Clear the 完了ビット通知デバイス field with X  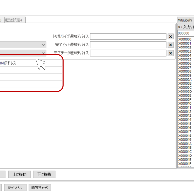pyautogui.click(x=171, y=45)
